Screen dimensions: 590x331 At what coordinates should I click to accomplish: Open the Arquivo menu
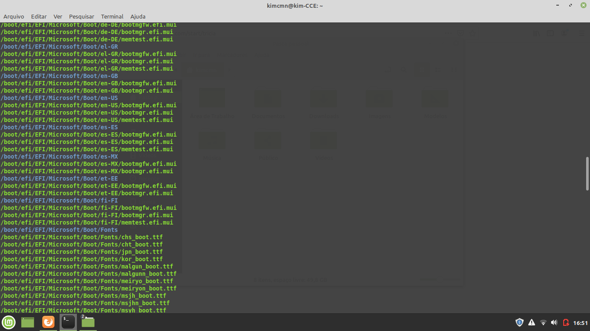click(14, 16)
